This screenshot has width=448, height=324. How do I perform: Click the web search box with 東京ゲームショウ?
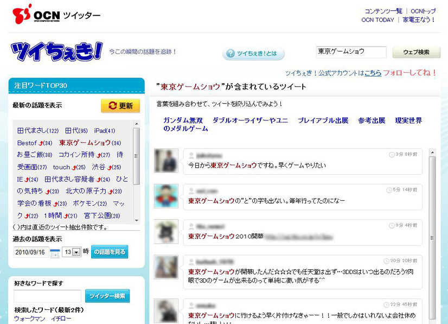[x=351, y=52]
